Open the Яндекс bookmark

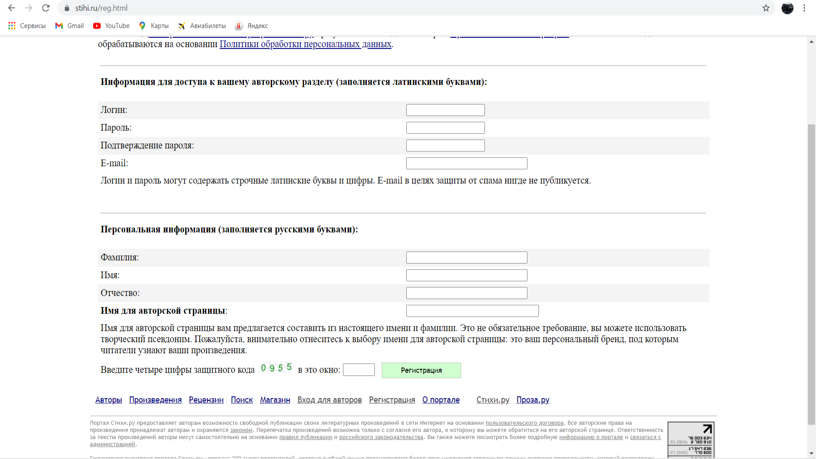(x=252, y=26)
